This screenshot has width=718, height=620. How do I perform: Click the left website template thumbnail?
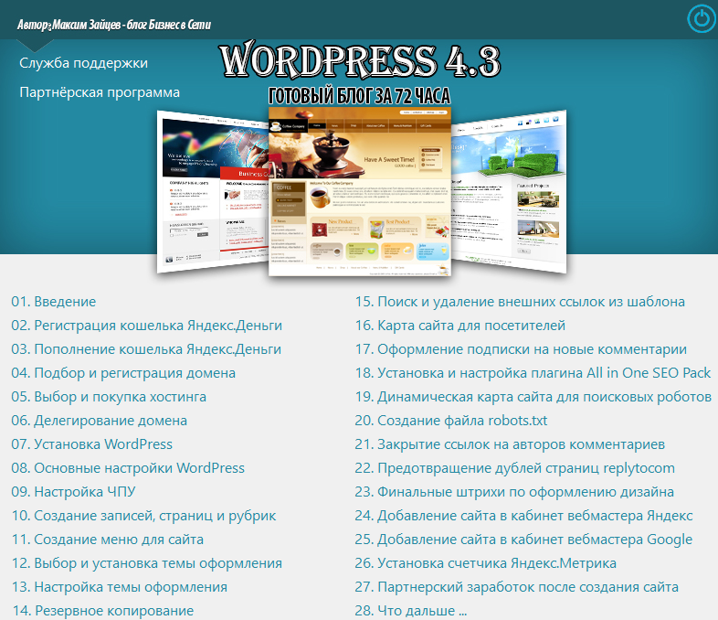coord(212,187)
